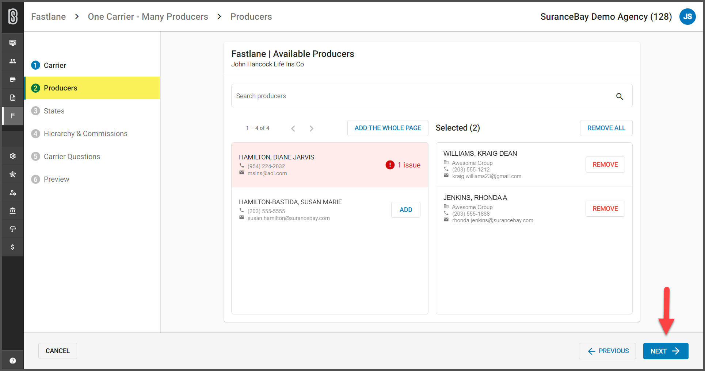Viewport: 705px width, 371px height.
Task: Click (203) 555-1888 phone text
Action: click(471, 214)
